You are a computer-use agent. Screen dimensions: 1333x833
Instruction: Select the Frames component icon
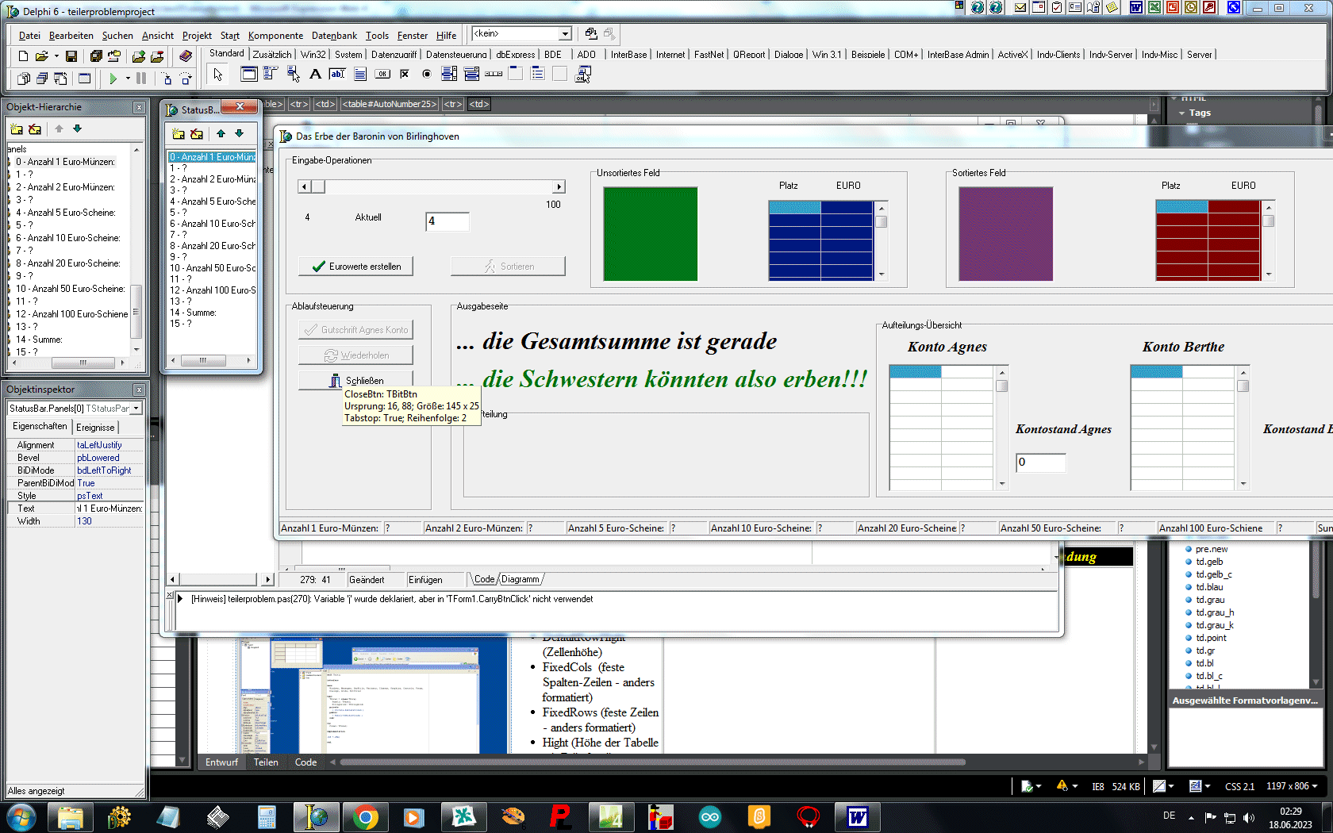coord(249,75)
